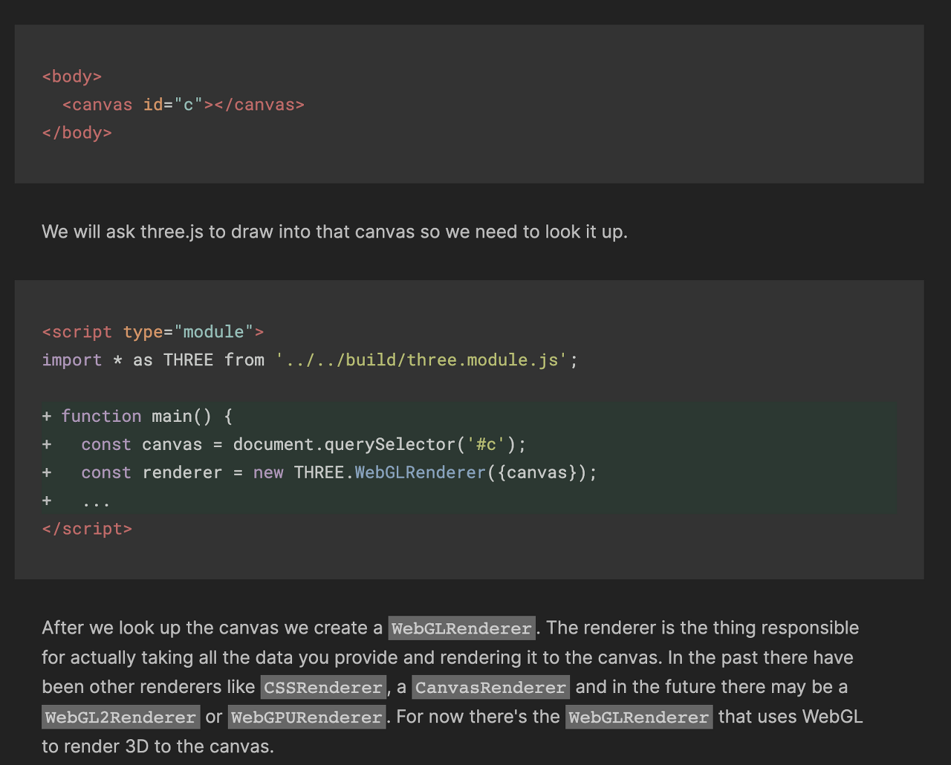The width and height of the screenshot is (951, 765).
Task: Click the <script type="module"> code line
Action: click(153, 332)
